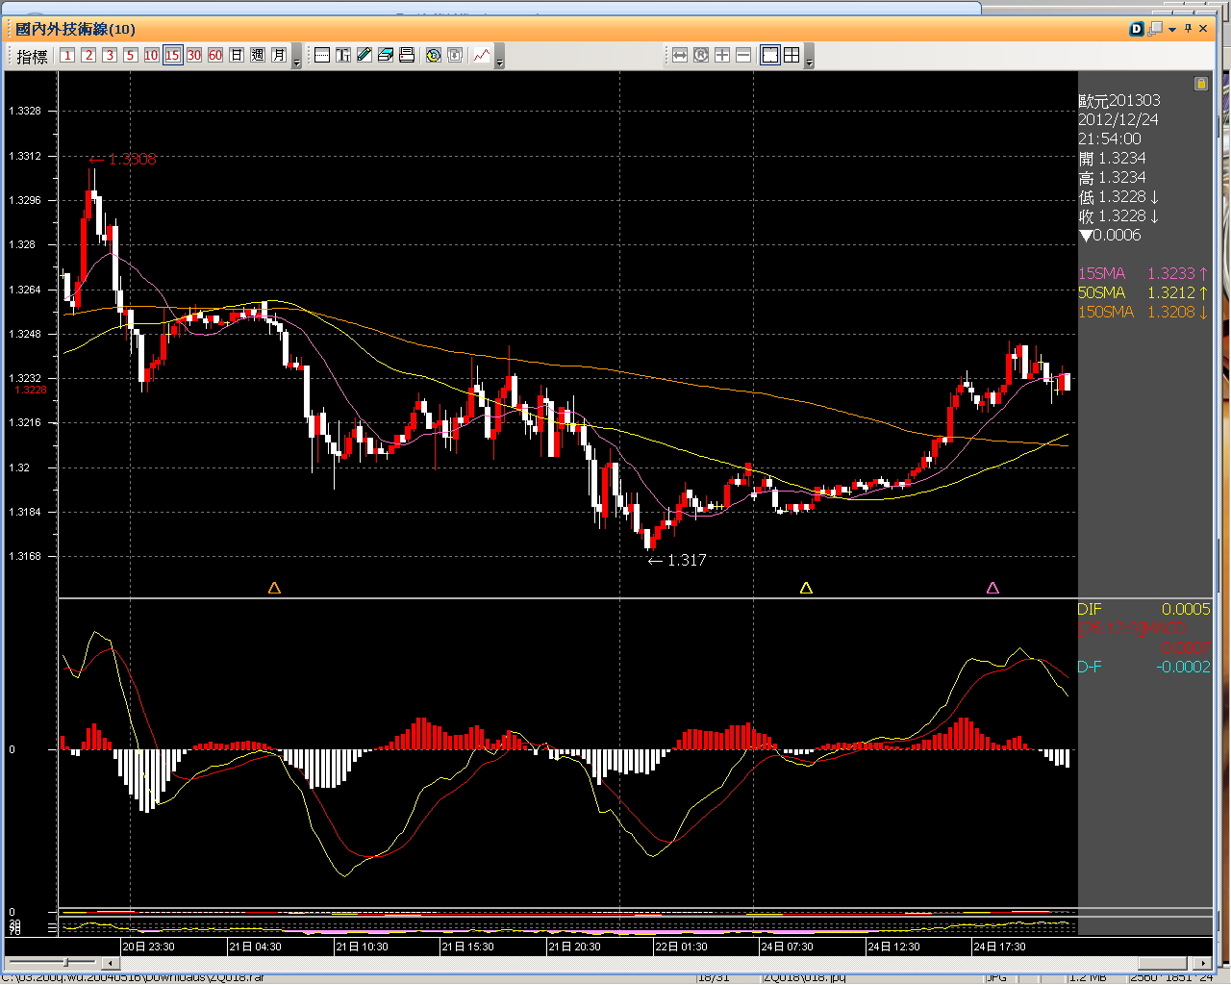Click the yellow triangle marker below chart
The height and width of the screenshot is (985, 1231).
tap(806, 588)
